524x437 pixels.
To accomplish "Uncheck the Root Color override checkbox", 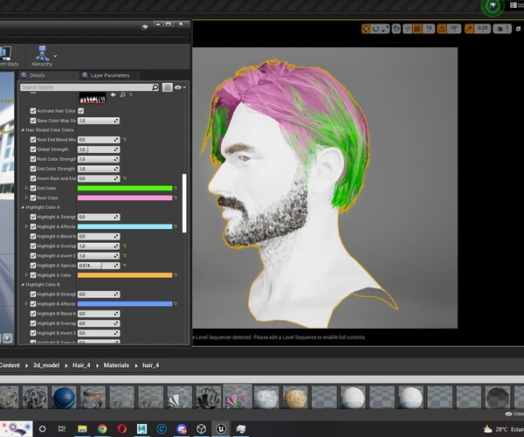I will (x=33, y=198).
